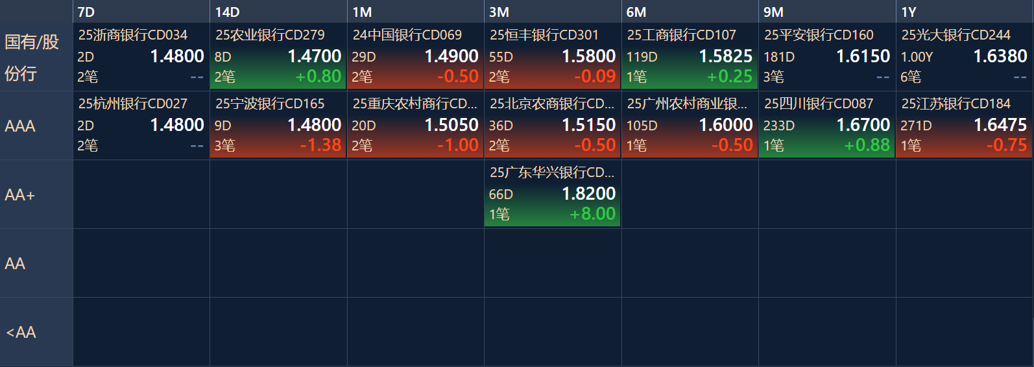This screenshot has width=1034, height=367.
Task: Click the 1.4700 yield of 农业银行CD279
Action: pyautogui.click(x=315, y=56)
